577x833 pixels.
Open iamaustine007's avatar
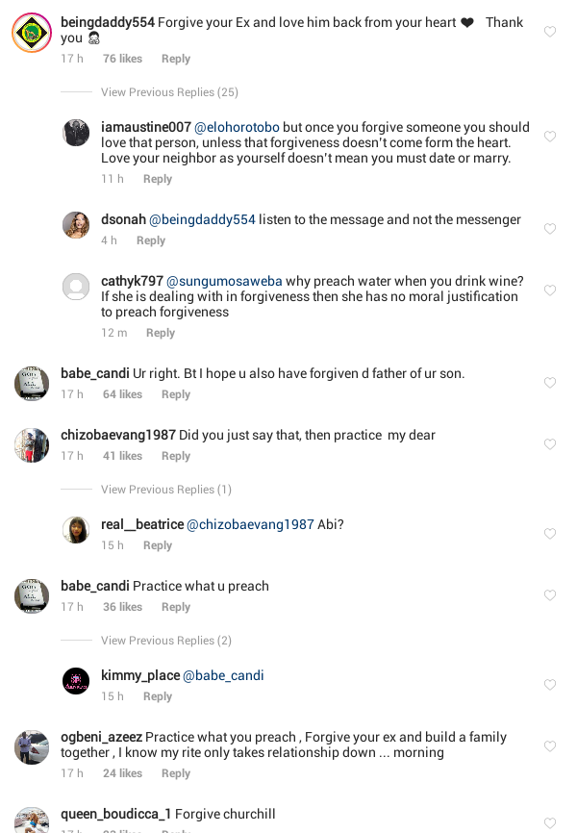(x=76, y=133)
